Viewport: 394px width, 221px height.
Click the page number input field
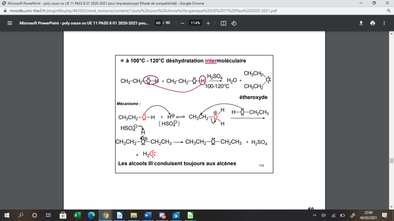point(158,23)
